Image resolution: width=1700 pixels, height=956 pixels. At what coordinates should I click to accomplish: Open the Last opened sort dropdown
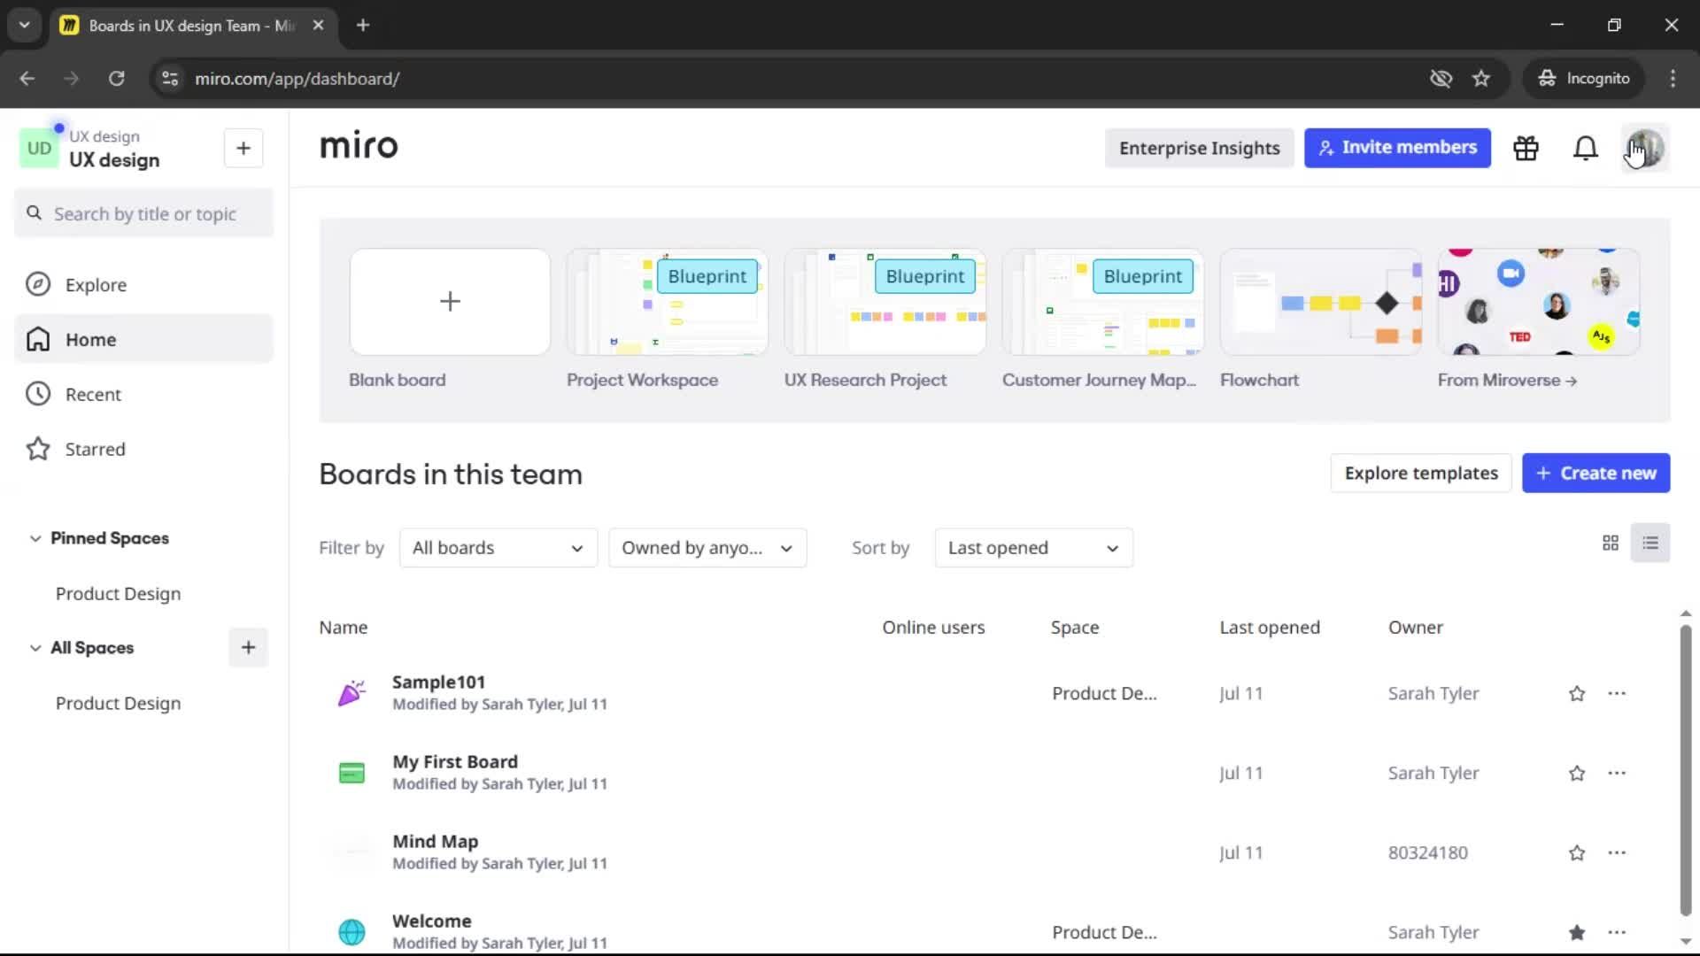1033,548
